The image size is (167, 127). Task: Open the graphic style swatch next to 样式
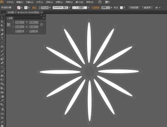pyautogui.click(x=121, y=8)
